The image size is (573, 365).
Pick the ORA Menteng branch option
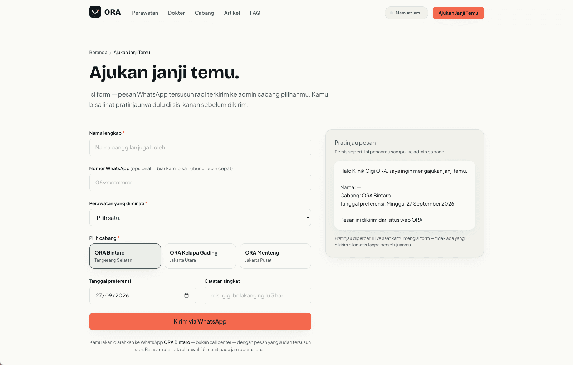[275, 256]
